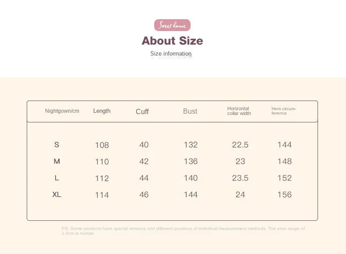Image resolution: width=346 pixels, height=254 pixels.
Task: Click the L size row label
Action: [x=56, y=178]
